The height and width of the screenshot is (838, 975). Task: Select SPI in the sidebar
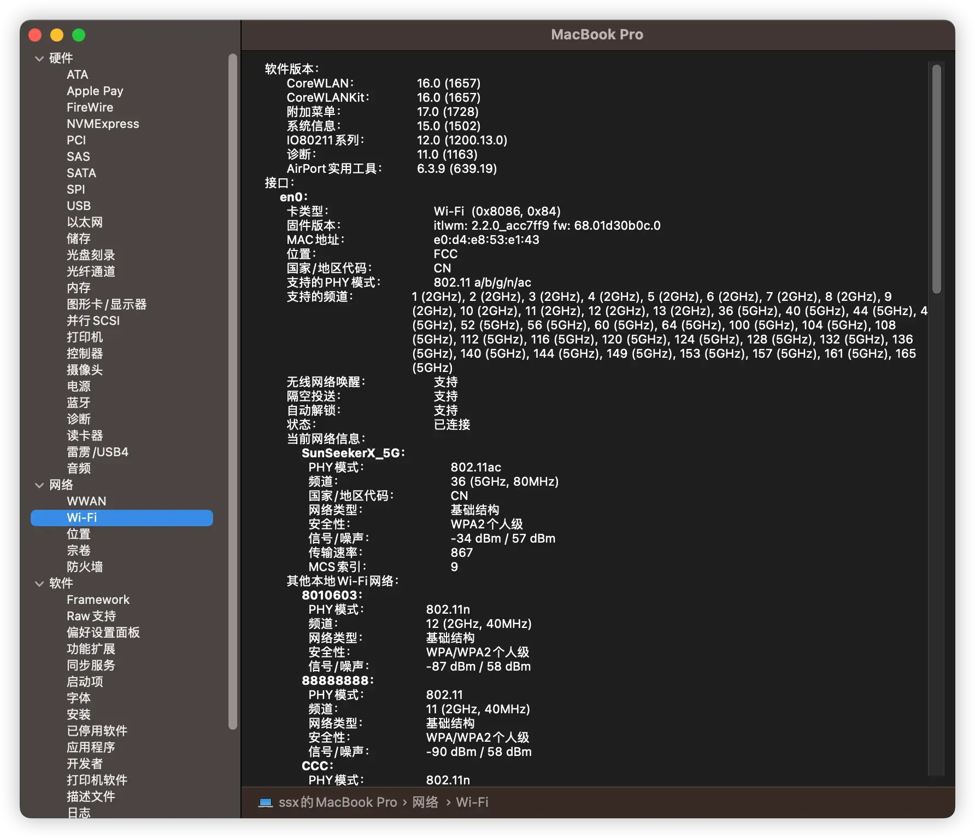76,190
